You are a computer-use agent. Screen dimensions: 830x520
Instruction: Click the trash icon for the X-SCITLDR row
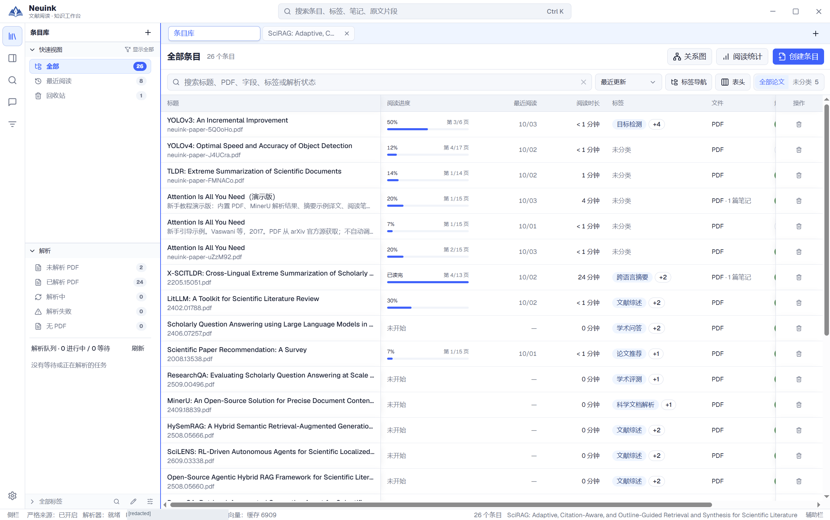(x=799, y=277)
